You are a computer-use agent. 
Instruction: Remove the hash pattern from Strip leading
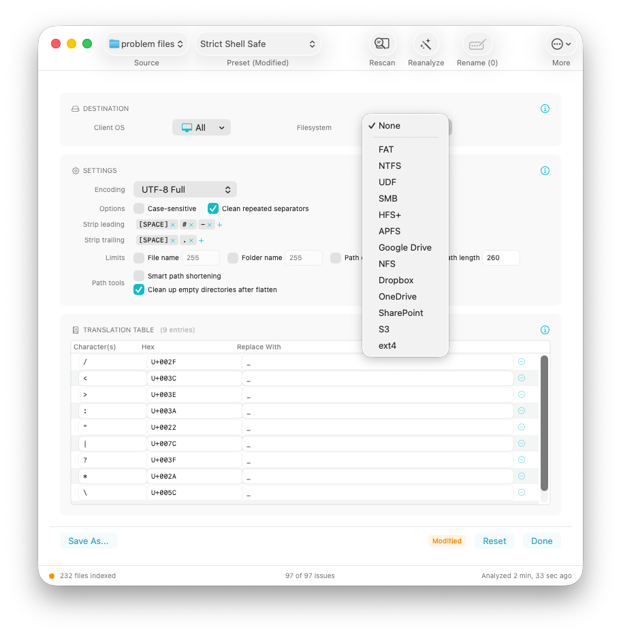[x=193, y=224]
